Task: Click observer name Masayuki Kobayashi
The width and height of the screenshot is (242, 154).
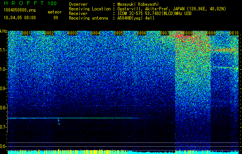Action: pyautogui.click(x=138, y=4)
